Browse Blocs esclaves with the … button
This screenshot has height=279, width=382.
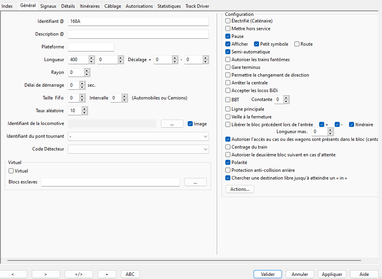(195, 182)
